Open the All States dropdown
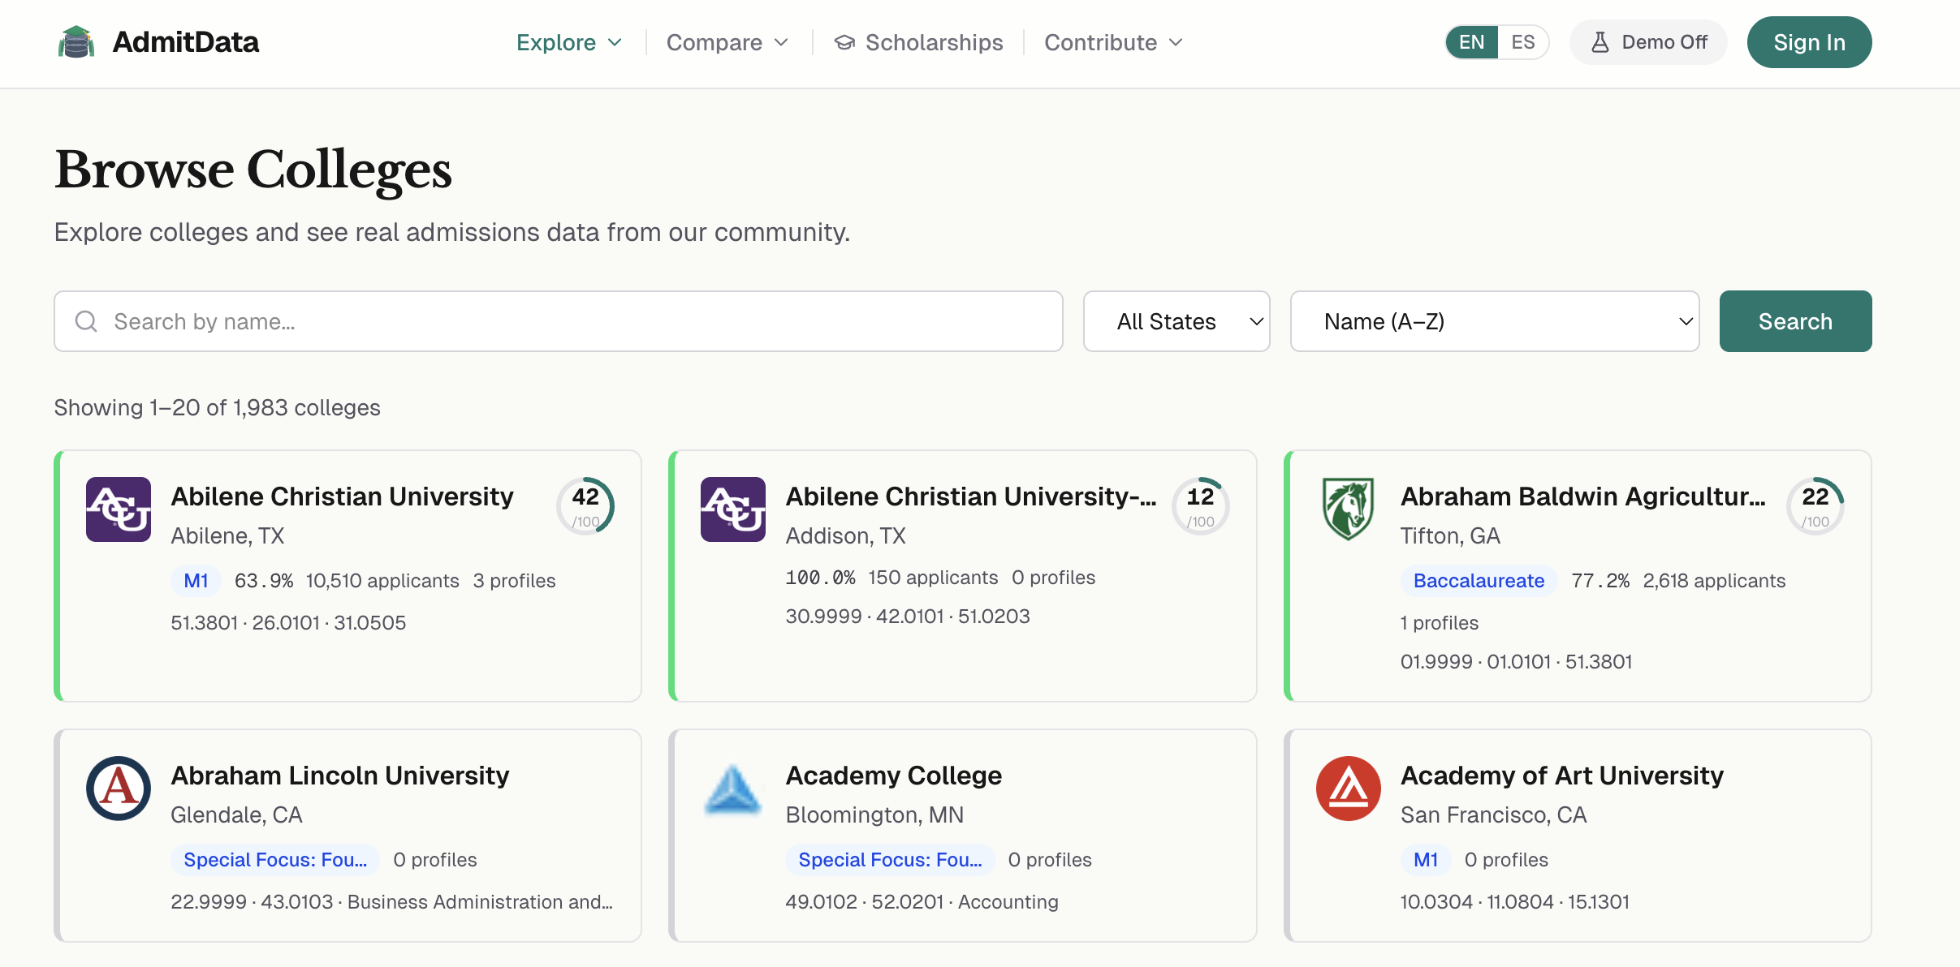 pyautogui.click(x=1176, y=321)
